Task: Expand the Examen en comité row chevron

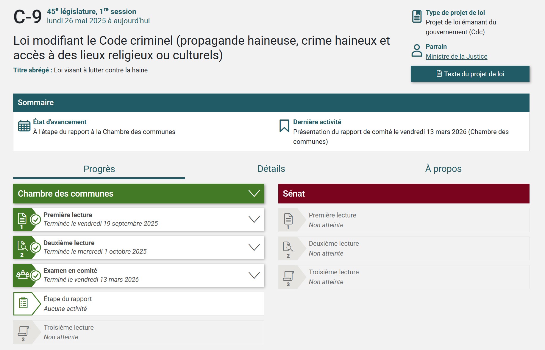Action: click(254, 276)
